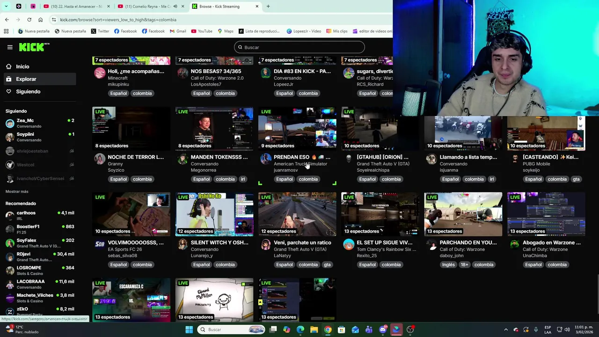The width and height of the screenshot is (599, 337).
Task: Click Rexito_25's channel avatar
Action: point(349,244)
